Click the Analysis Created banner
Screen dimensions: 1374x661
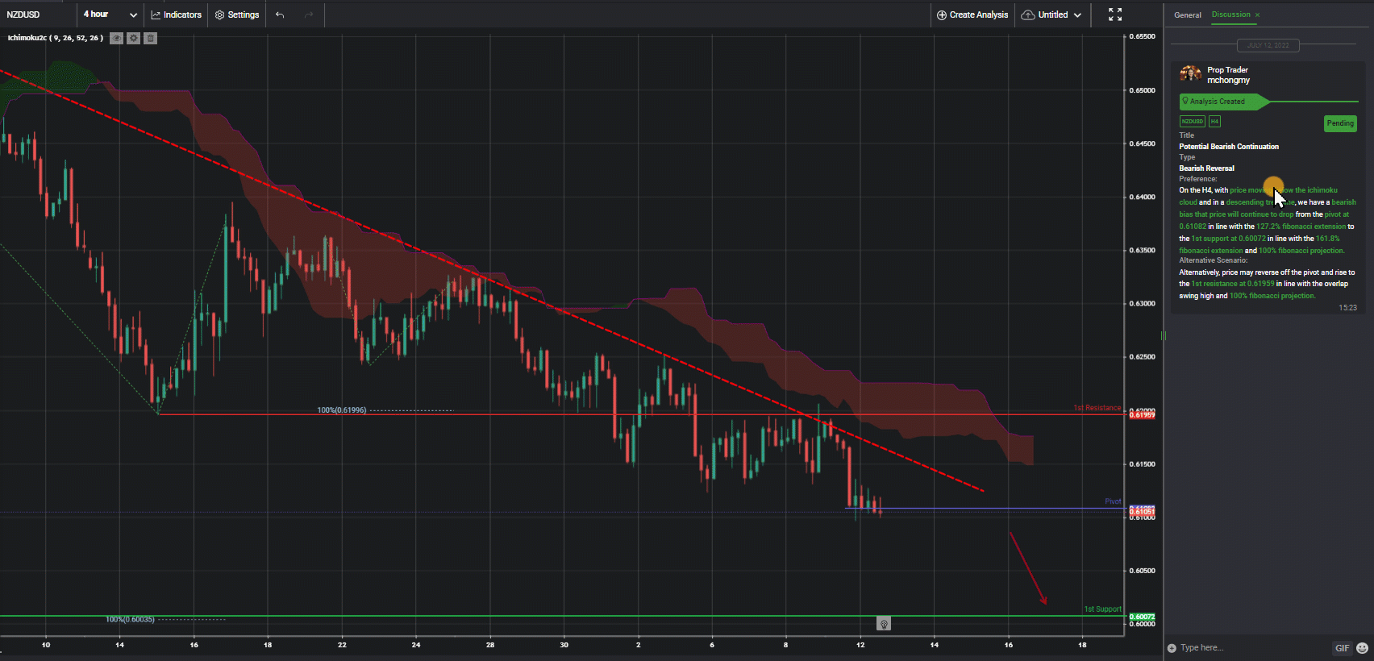coord(1224,102)
